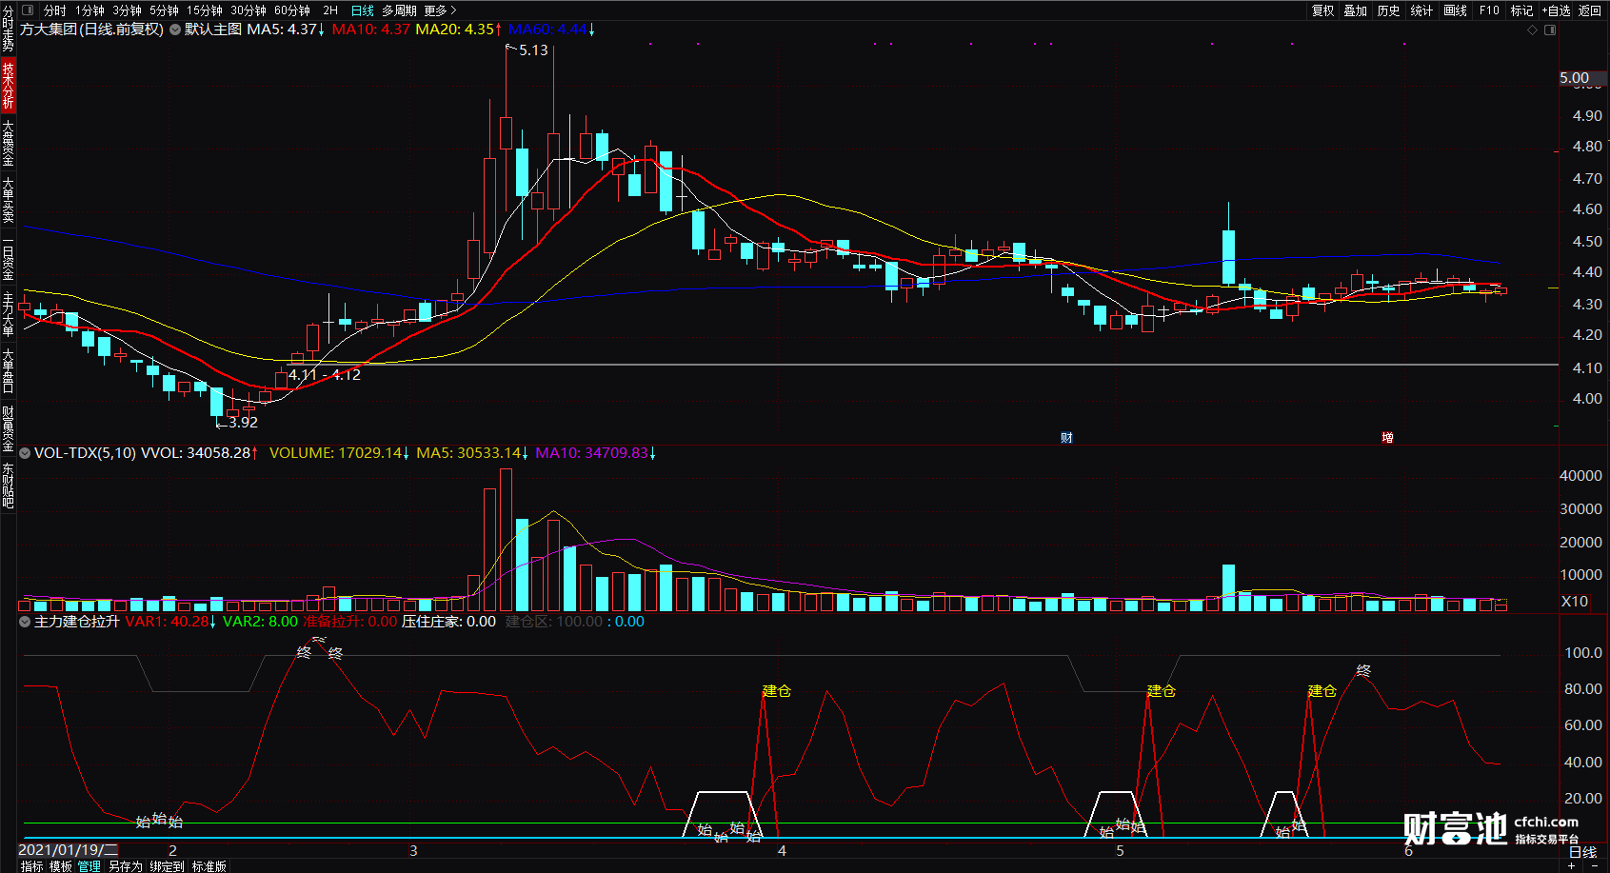Click the 统计 statistics button
The height and width of the screenshot is (873, 1610).
point(1421,10)
